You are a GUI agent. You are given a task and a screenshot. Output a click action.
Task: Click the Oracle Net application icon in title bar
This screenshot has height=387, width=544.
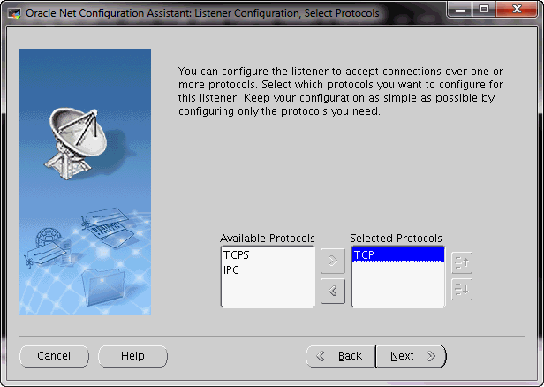click(x=14, y=13)
